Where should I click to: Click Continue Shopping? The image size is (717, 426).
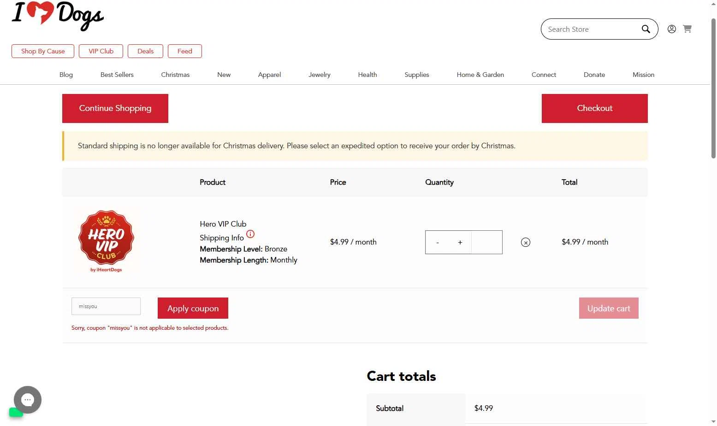115,108
